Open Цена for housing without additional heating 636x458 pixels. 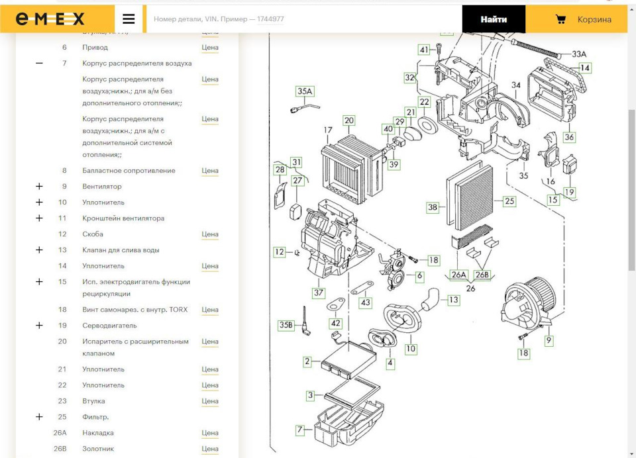click(x=210, y=79)
